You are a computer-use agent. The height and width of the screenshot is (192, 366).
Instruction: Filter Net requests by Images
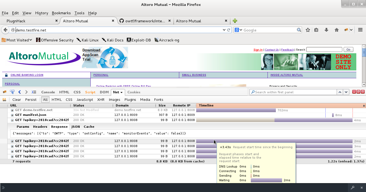coord(114,99)
